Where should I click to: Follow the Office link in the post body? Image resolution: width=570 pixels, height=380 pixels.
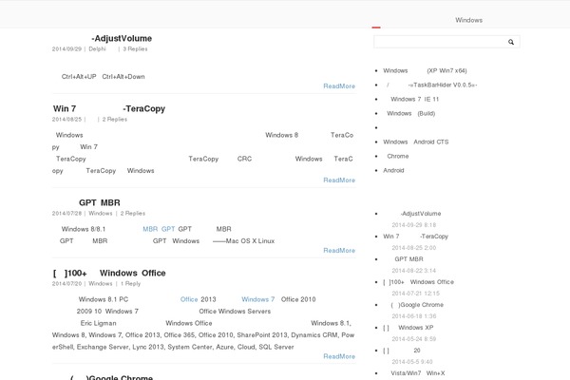pyautogui.click(x=189, y=299)
